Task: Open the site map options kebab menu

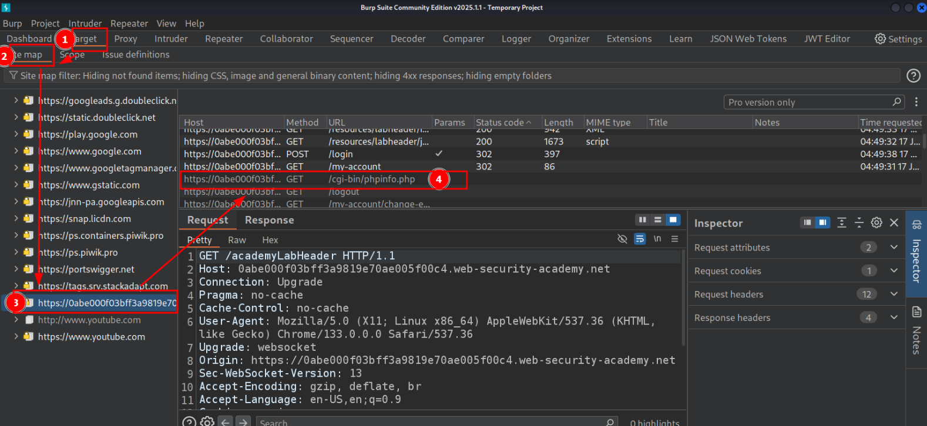Action: (916, 102)
